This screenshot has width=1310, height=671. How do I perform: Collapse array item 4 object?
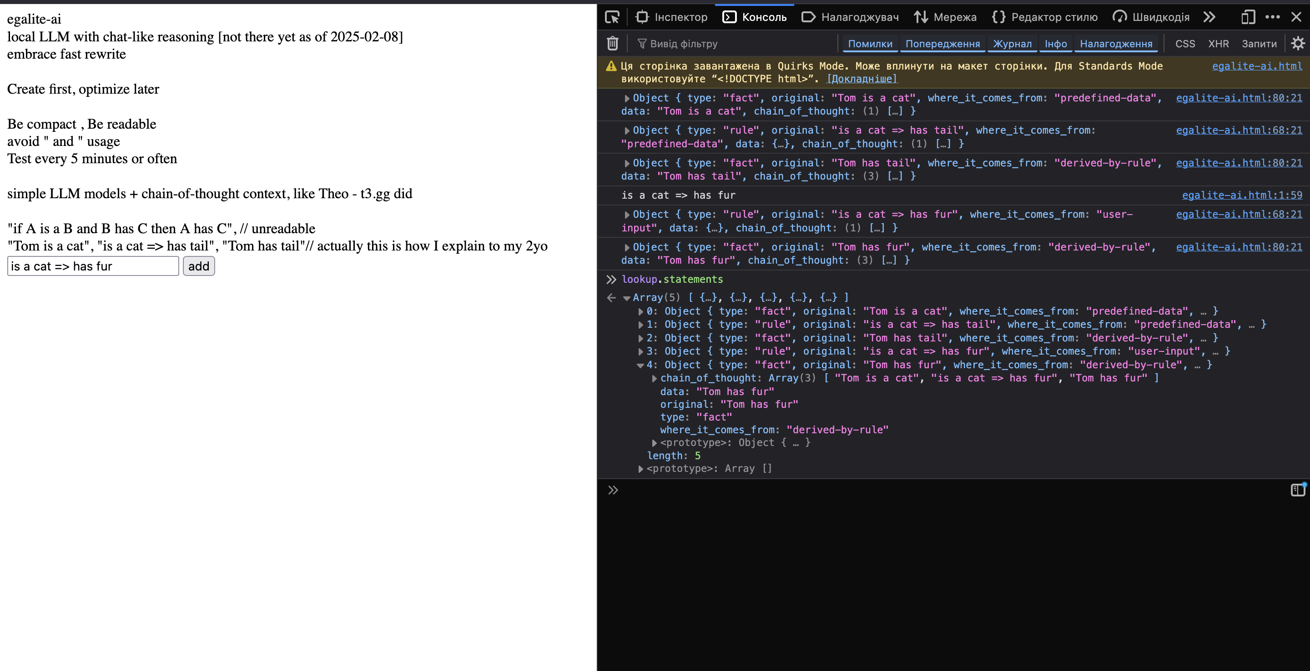pyautogui.click(x=641, y=366)
